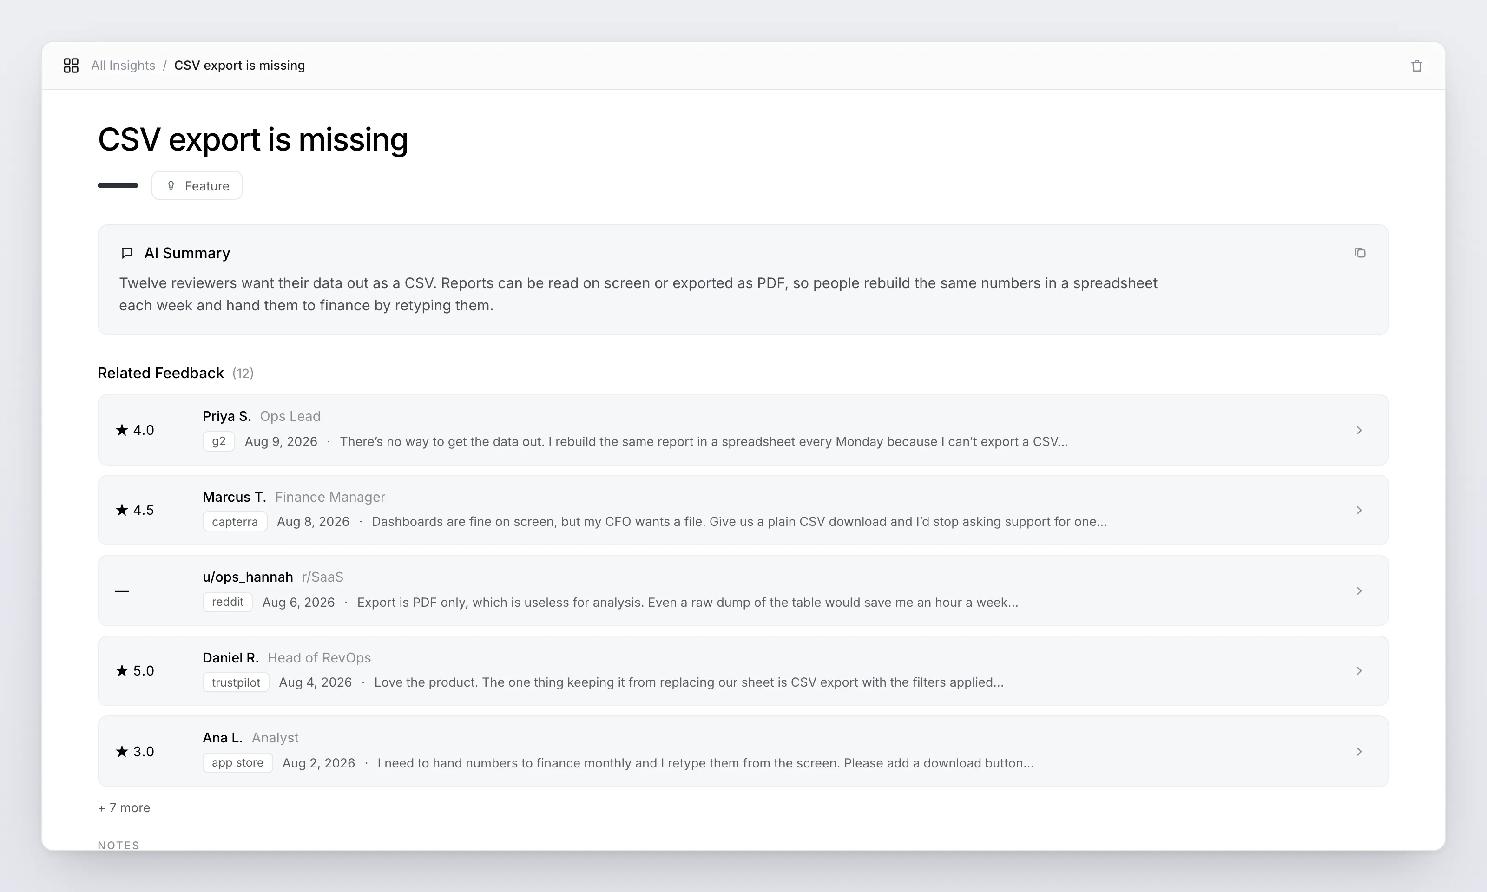Click the date Aug 8, 2026

[313, 522]
